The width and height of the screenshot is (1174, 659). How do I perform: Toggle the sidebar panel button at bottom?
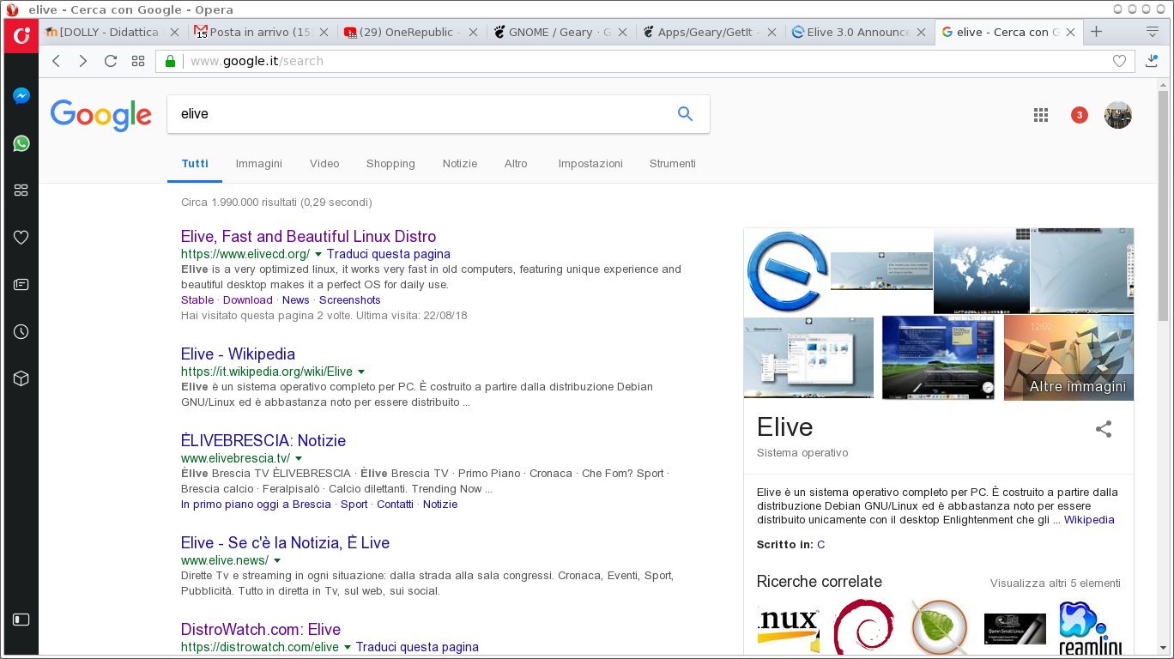point(21,619)
